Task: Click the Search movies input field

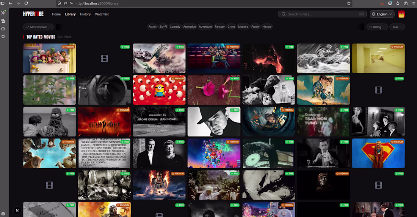Action: tap(322, 14)
